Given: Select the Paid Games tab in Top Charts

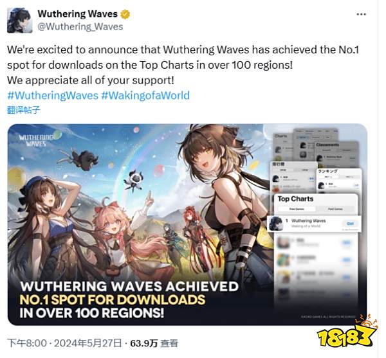Looking at the screenshot, I should pos(336,209).
